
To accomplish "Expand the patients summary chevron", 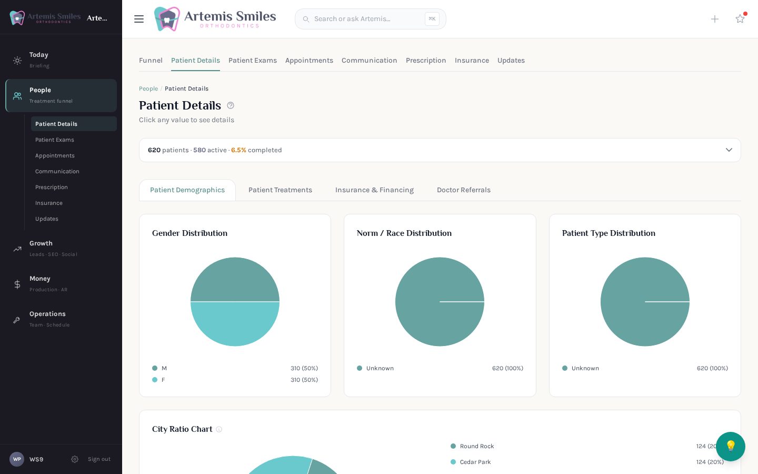I will [x=729, y=150].
